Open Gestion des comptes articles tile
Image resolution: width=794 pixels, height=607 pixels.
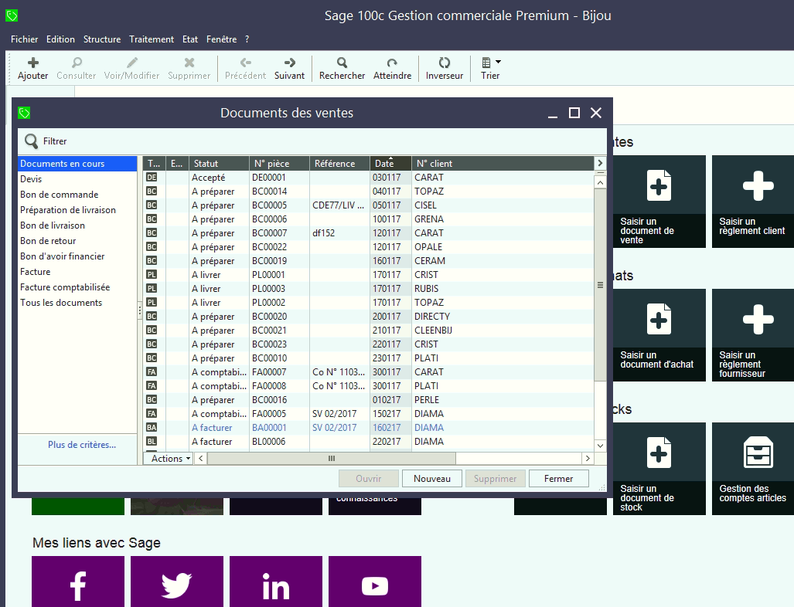coord(753,469)
